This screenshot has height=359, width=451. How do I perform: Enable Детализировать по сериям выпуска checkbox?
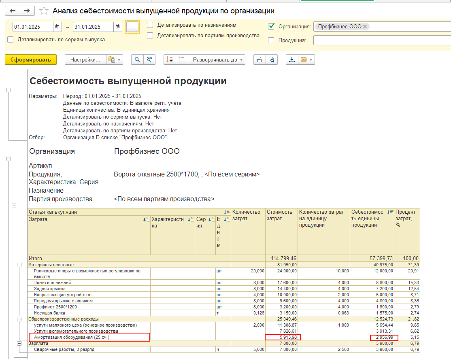[x=11, y=39]
